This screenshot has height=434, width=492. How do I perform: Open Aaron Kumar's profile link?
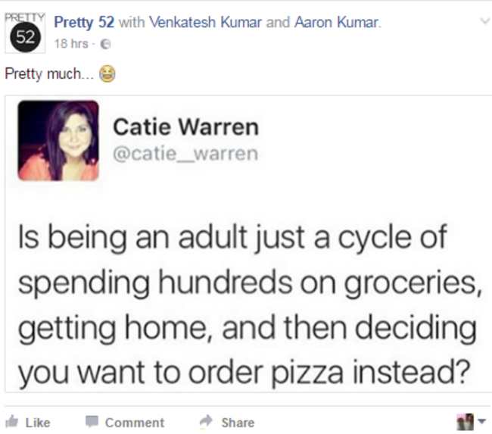(x=337, y=22)
